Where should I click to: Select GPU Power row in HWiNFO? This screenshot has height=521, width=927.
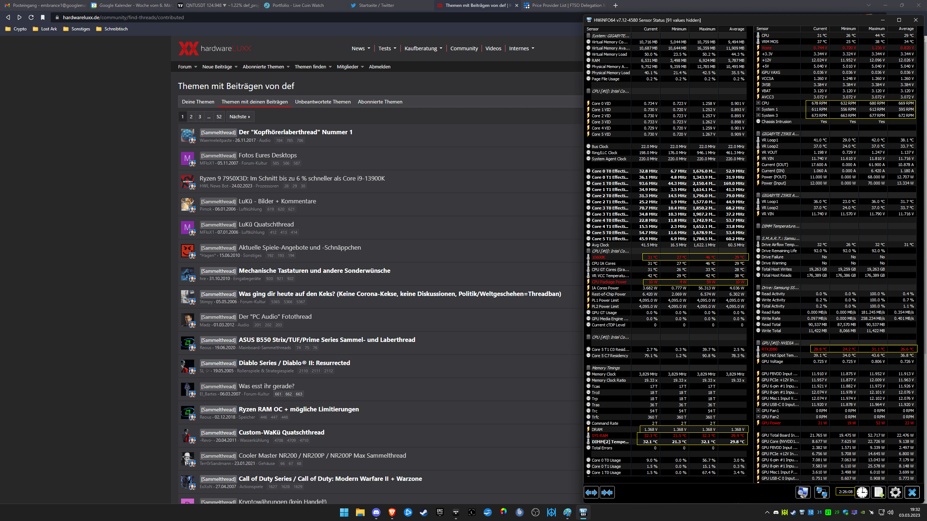pos(836,423)
